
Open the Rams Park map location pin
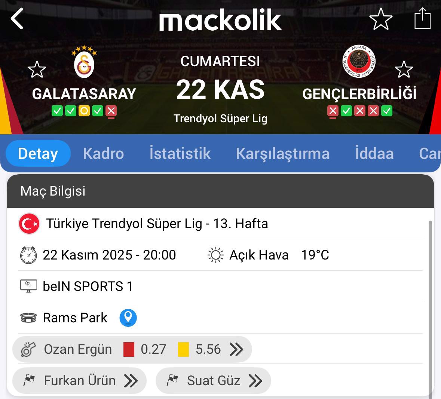click(128, 318)
